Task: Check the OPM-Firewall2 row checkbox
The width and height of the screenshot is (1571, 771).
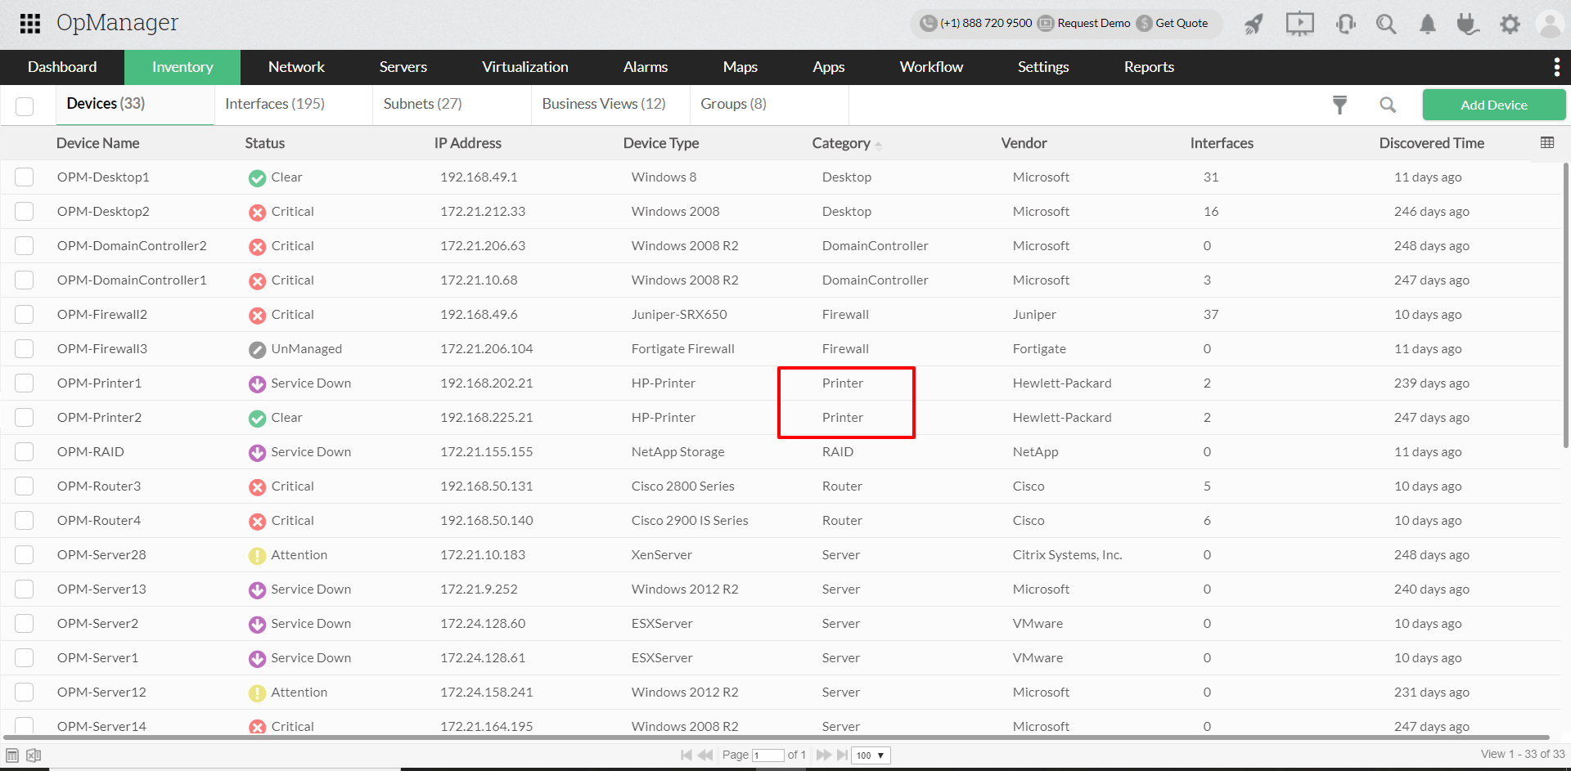Action: [25, 315]
